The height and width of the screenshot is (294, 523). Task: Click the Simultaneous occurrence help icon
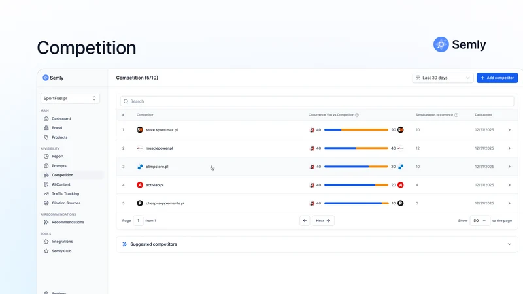click(456, 115)
